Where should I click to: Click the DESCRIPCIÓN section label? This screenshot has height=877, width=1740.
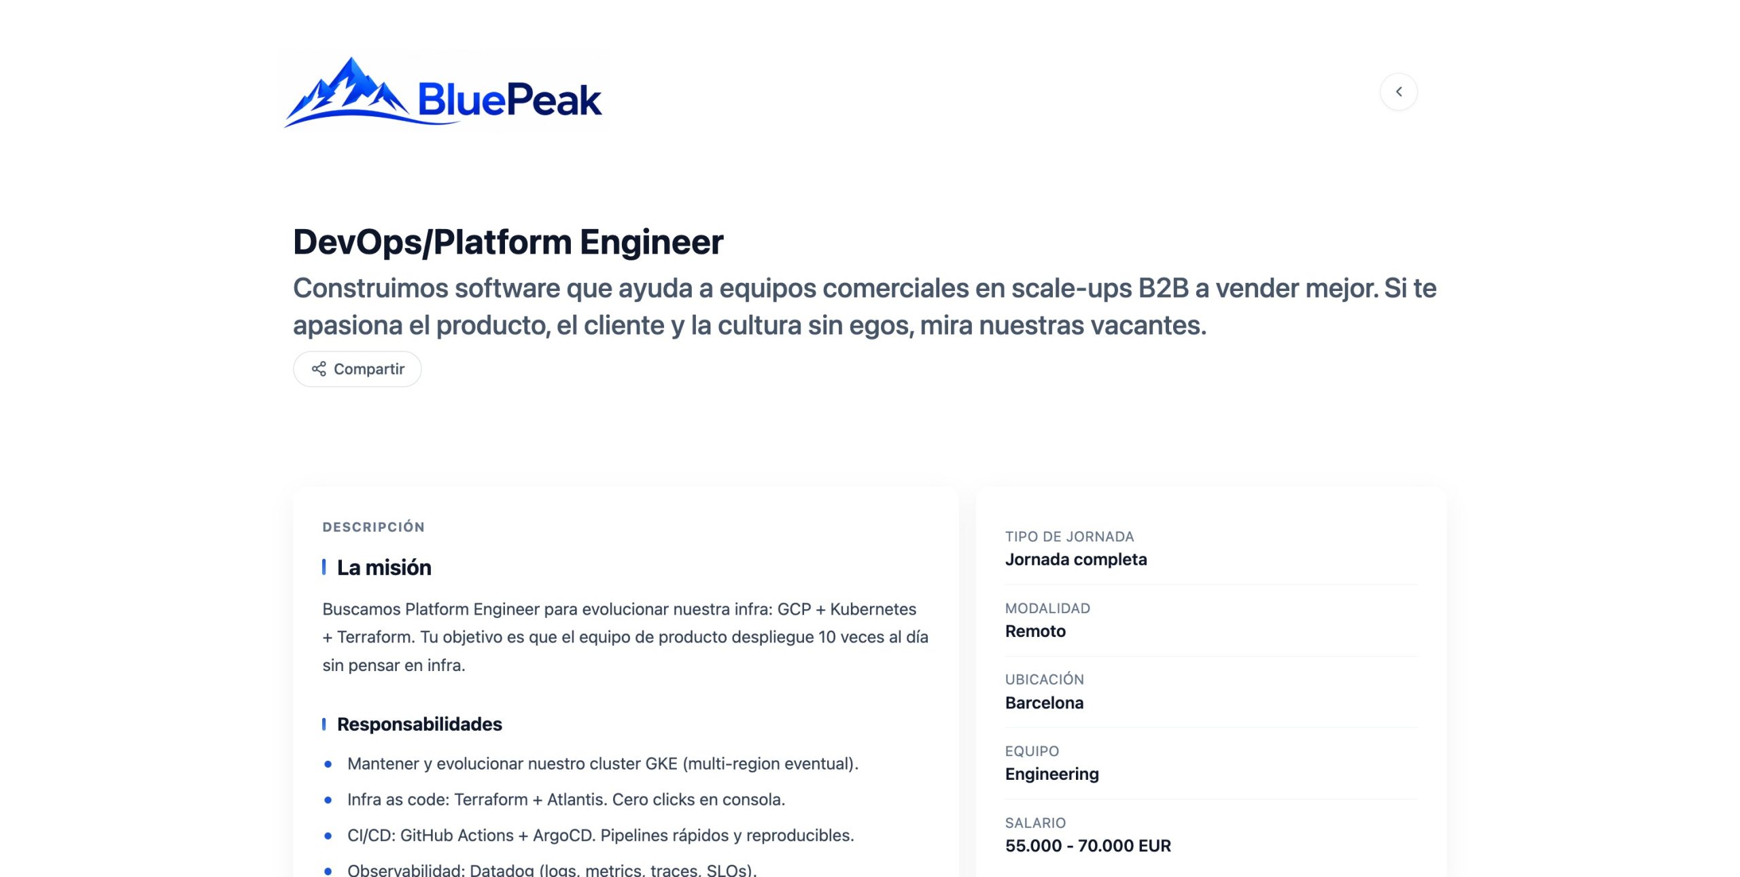pyautogui.click(x=373, y=527)
